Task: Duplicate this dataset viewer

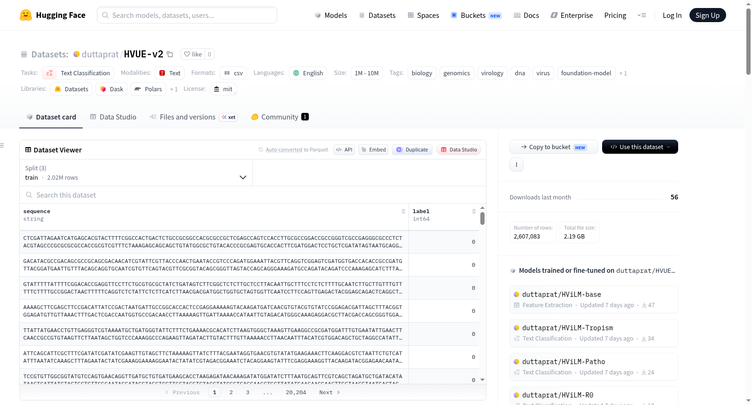Action: click(412, 150)
